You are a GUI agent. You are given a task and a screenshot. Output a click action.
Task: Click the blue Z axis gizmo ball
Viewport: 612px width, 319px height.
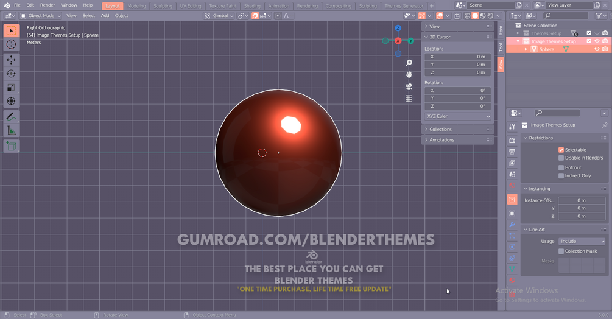(x=398, y=28)
